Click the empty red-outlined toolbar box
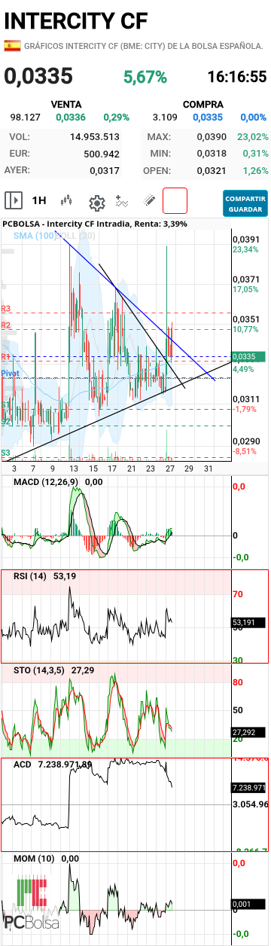Screen dimensions: 271x946 coord(175,200)
